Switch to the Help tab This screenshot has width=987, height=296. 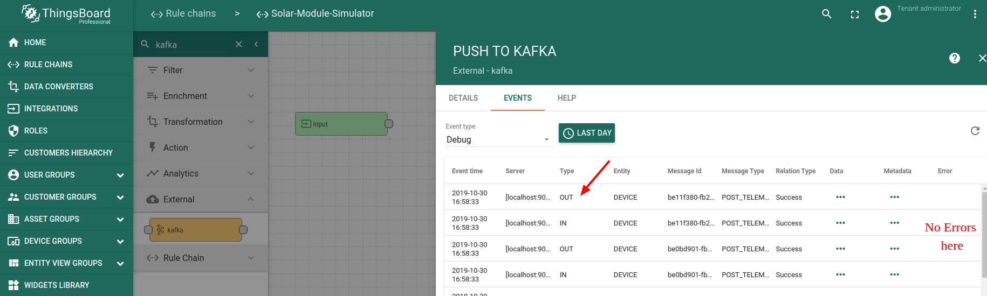pyautogui.click(x=567, y=98)
